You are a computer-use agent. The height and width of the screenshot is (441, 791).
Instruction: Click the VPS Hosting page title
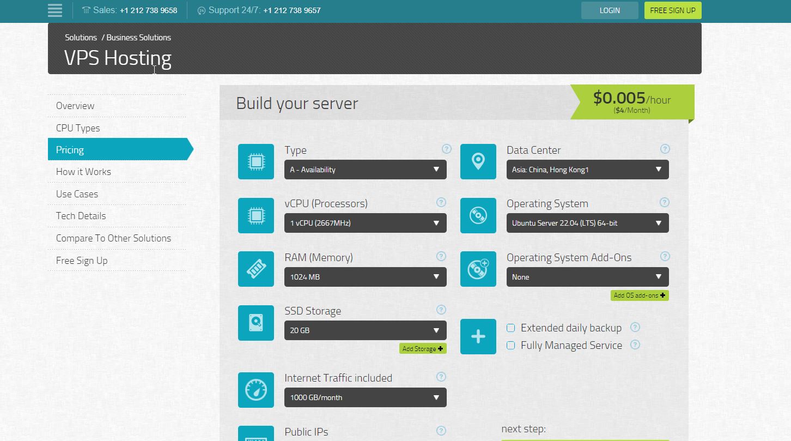tap(118, 58)
